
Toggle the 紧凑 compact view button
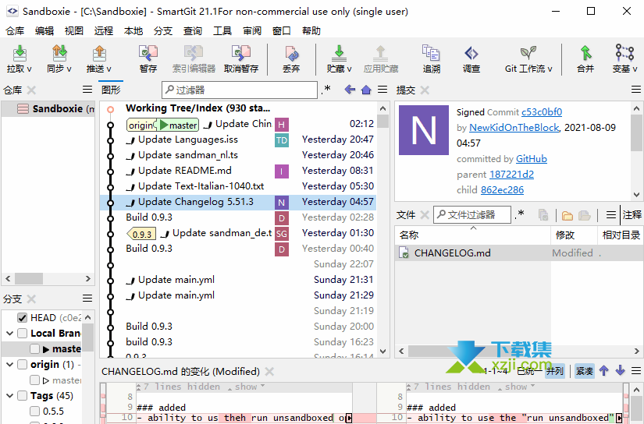[585, 371]
